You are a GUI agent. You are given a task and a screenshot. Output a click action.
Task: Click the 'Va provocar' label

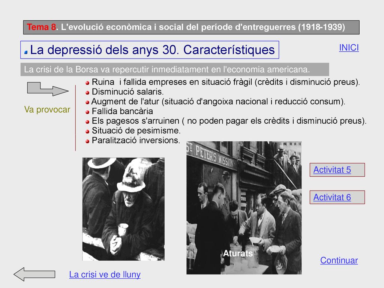pos(47,109)
